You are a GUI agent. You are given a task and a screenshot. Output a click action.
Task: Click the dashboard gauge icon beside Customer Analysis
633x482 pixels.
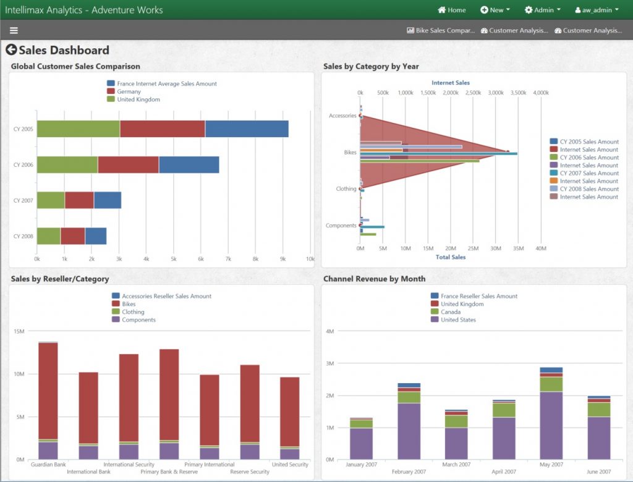pos(485,29)
